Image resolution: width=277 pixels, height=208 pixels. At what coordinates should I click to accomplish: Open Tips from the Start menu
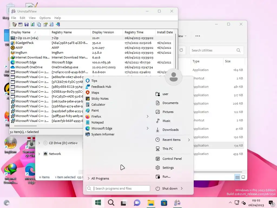117,81
